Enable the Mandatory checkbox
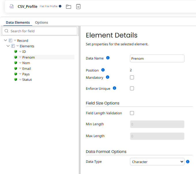196x174 pixels. [x=132, y=77]
